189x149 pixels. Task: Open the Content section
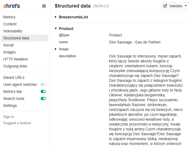[x=10, y=24]
